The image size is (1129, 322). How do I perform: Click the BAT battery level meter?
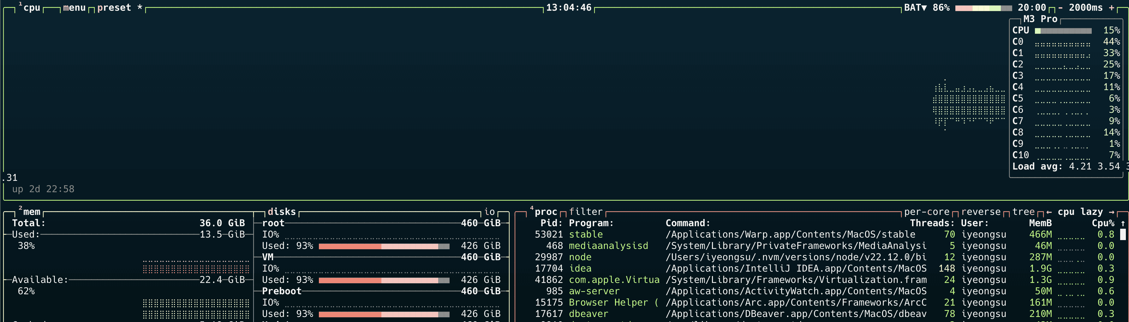click(983, 8)
